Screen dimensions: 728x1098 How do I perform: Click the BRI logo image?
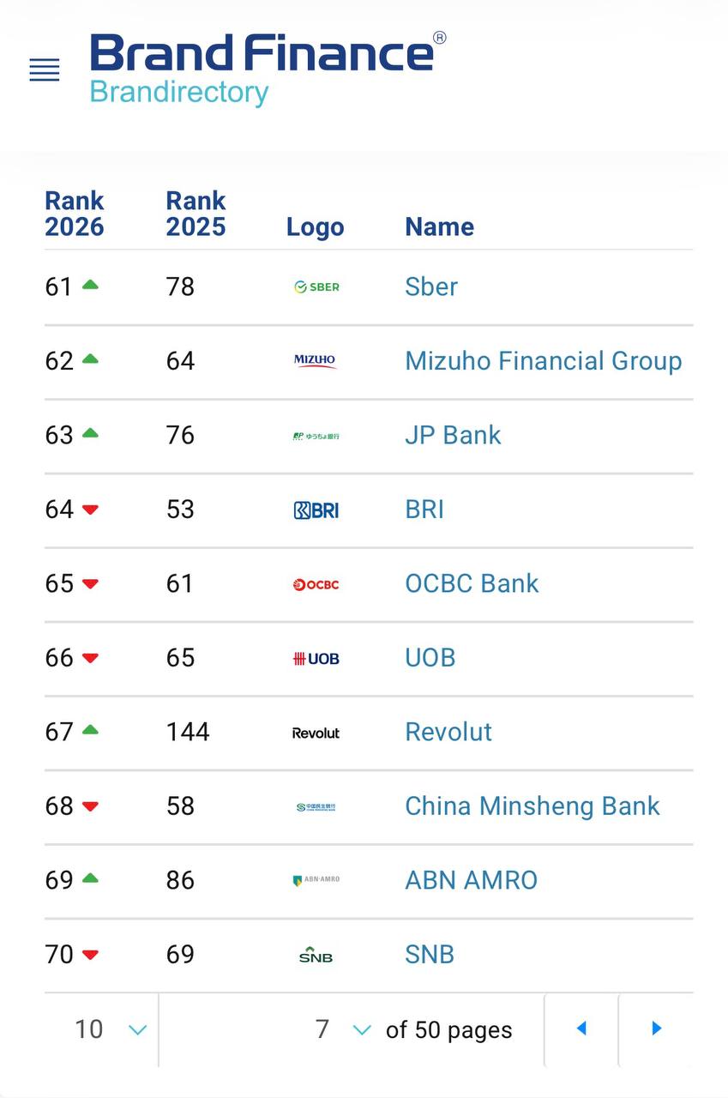click(x=316, y=510)
